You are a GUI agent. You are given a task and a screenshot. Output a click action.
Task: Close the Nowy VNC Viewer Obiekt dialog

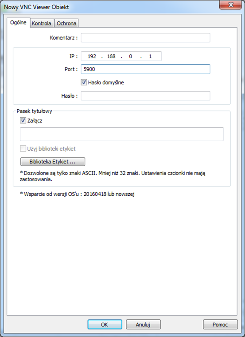coord(230,5)
